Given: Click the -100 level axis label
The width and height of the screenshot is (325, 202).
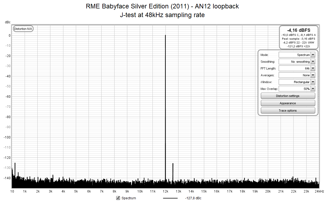Looking at the screenshot, I should pyautogui.click(x=7, y=137).
